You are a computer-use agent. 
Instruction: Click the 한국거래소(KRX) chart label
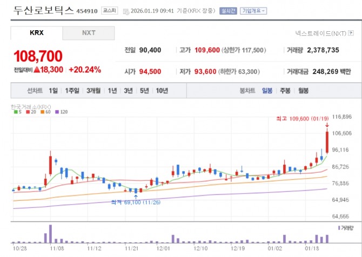[31, 107]
